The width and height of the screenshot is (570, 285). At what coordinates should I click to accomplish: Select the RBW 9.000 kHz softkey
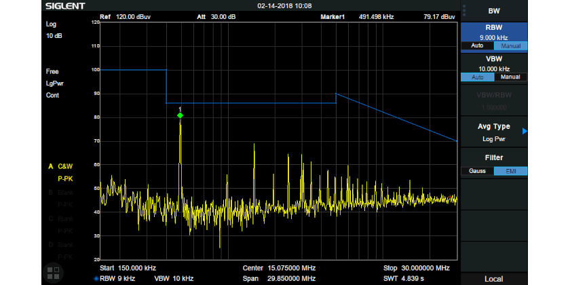(493, 33)
